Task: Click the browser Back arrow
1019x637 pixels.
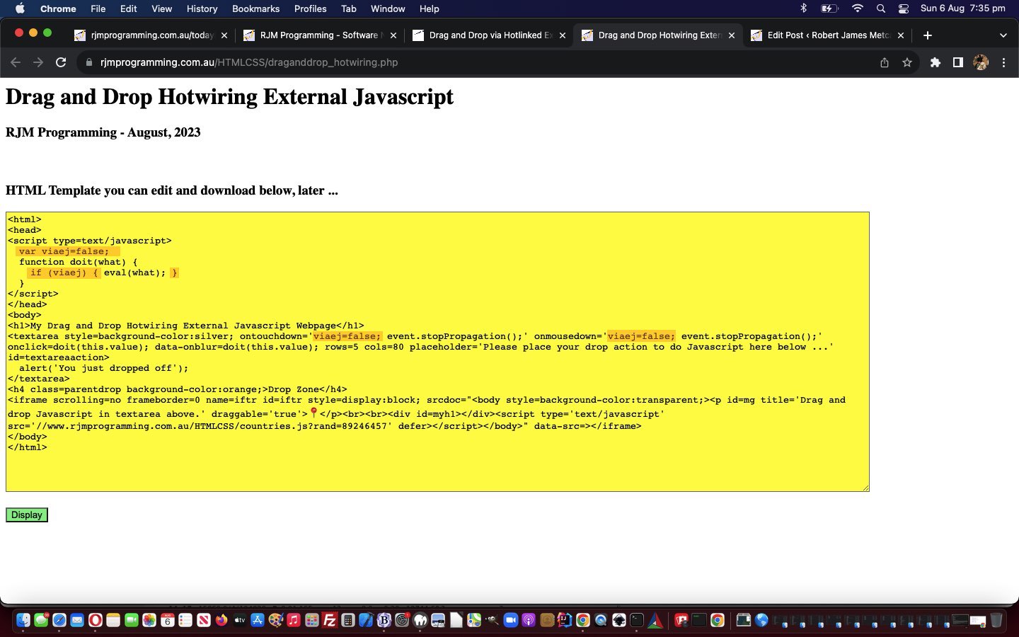Action: point(16,62)
